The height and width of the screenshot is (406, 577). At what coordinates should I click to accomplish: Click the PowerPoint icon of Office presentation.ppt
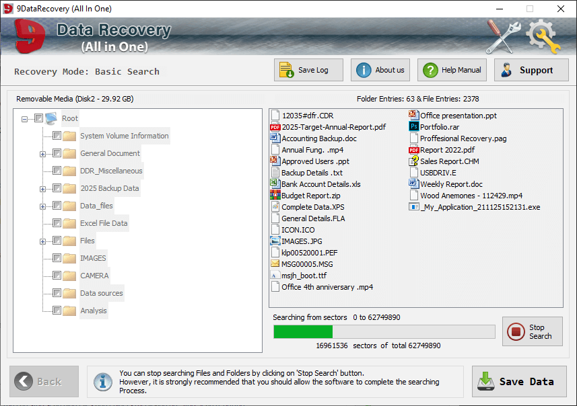click(413, 115)
